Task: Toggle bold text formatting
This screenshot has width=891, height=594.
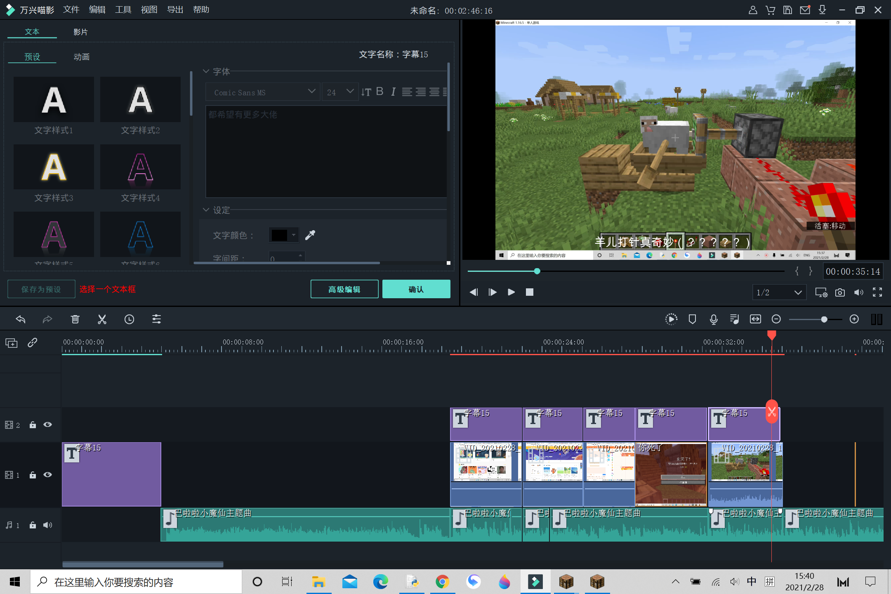Action: (x=380, y=92)
